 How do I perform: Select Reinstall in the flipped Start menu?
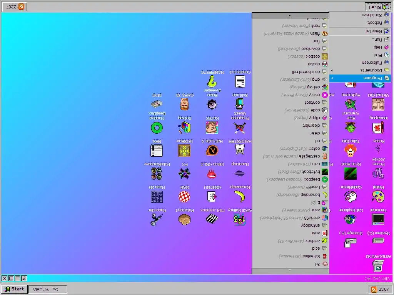360,31
